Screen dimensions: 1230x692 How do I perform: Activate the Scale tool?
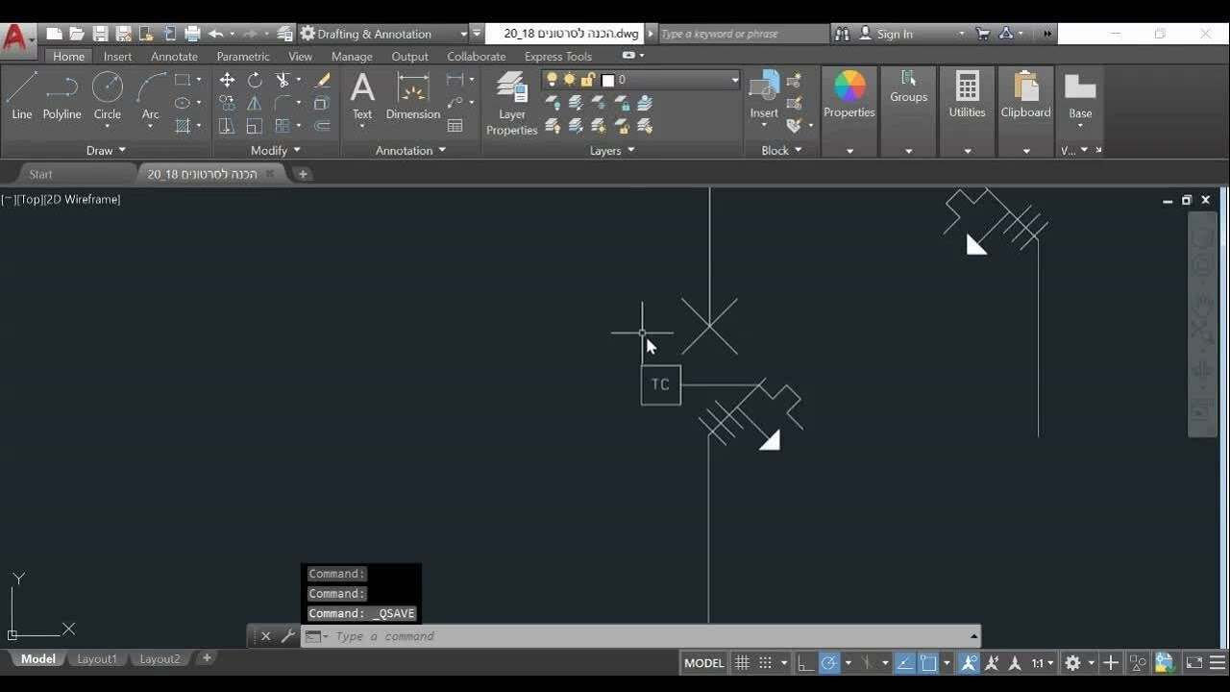pos(255,126)
